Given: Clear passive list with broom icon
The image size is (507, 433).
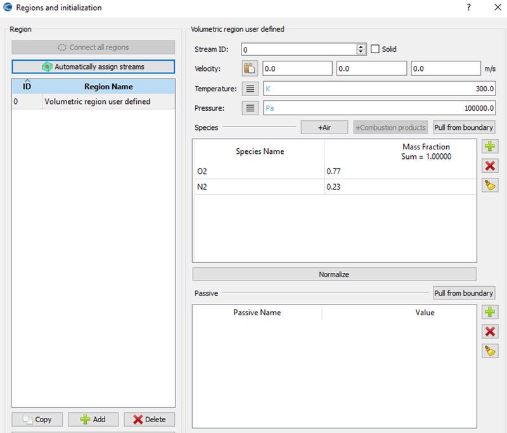Looking at the screenshot, I should click(489, 351).
